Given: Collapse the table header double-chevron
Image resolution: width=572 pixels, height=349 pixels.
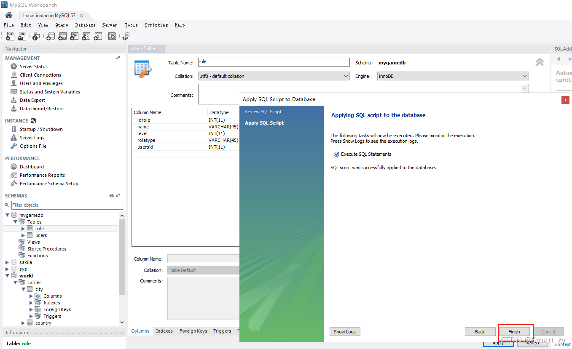Looking at the screenshot, I should tap(540, 62).
